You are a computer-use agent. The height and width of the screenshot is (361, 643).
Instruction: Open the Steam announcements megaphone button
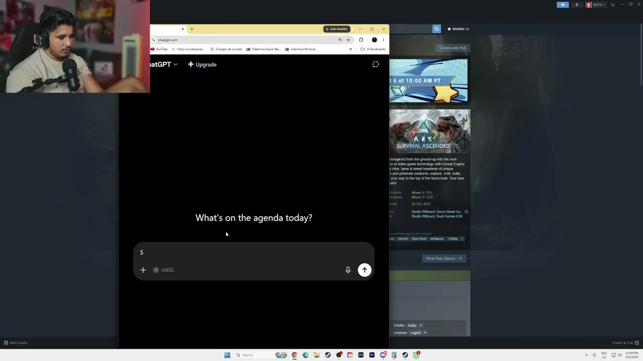click(563, 5)
